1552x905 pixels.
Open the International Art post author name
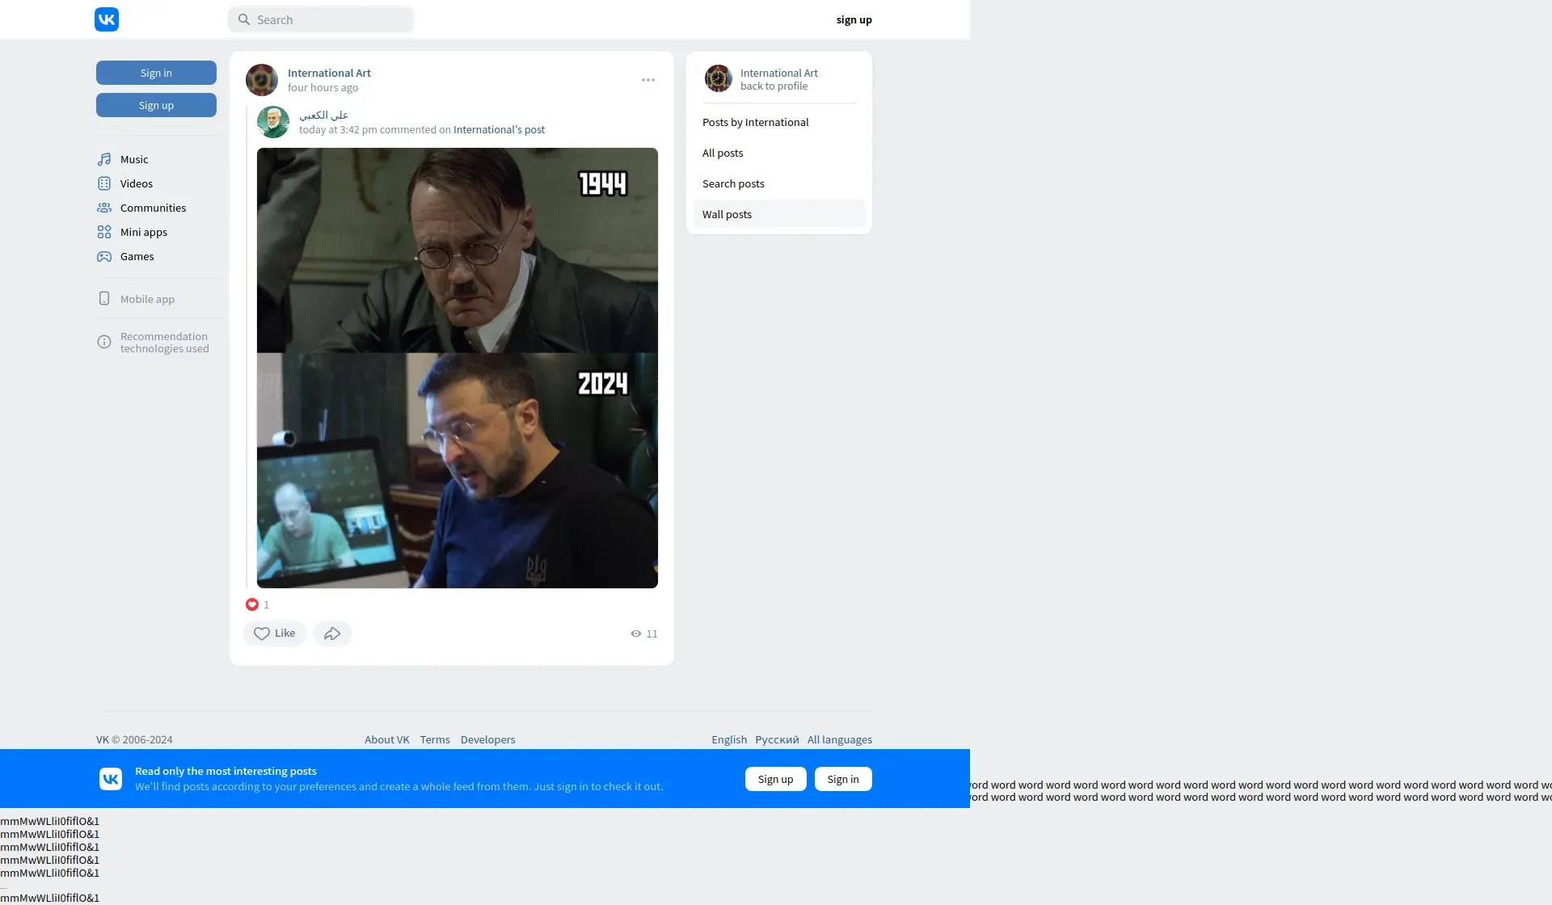click(329, 73)
